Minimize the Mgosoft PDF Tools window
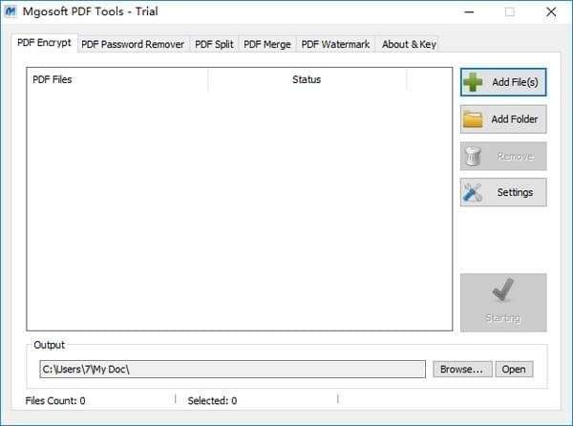The height and width of the screenshot is (426, 573). (x=469, y=11)
